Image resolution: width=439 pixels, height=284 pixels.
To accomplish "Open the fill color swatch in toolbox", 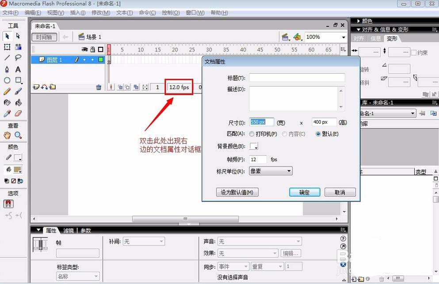I will point(18,170).
